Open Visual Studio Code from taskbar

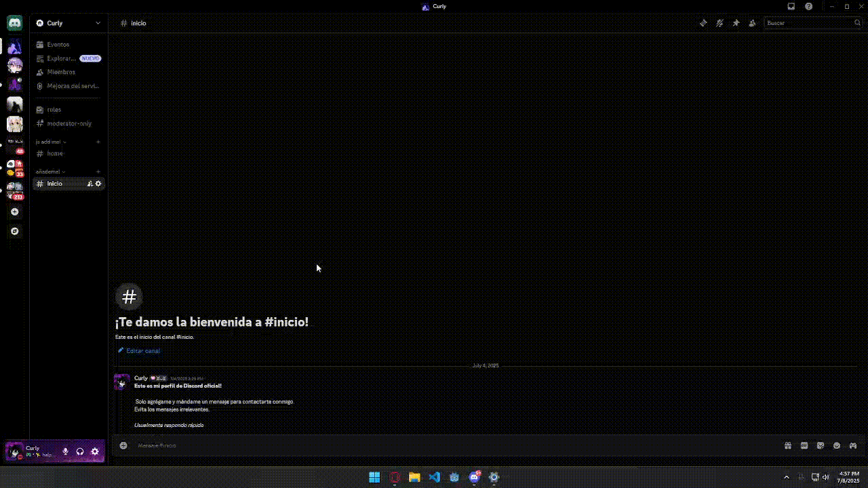tap(435, 477)
